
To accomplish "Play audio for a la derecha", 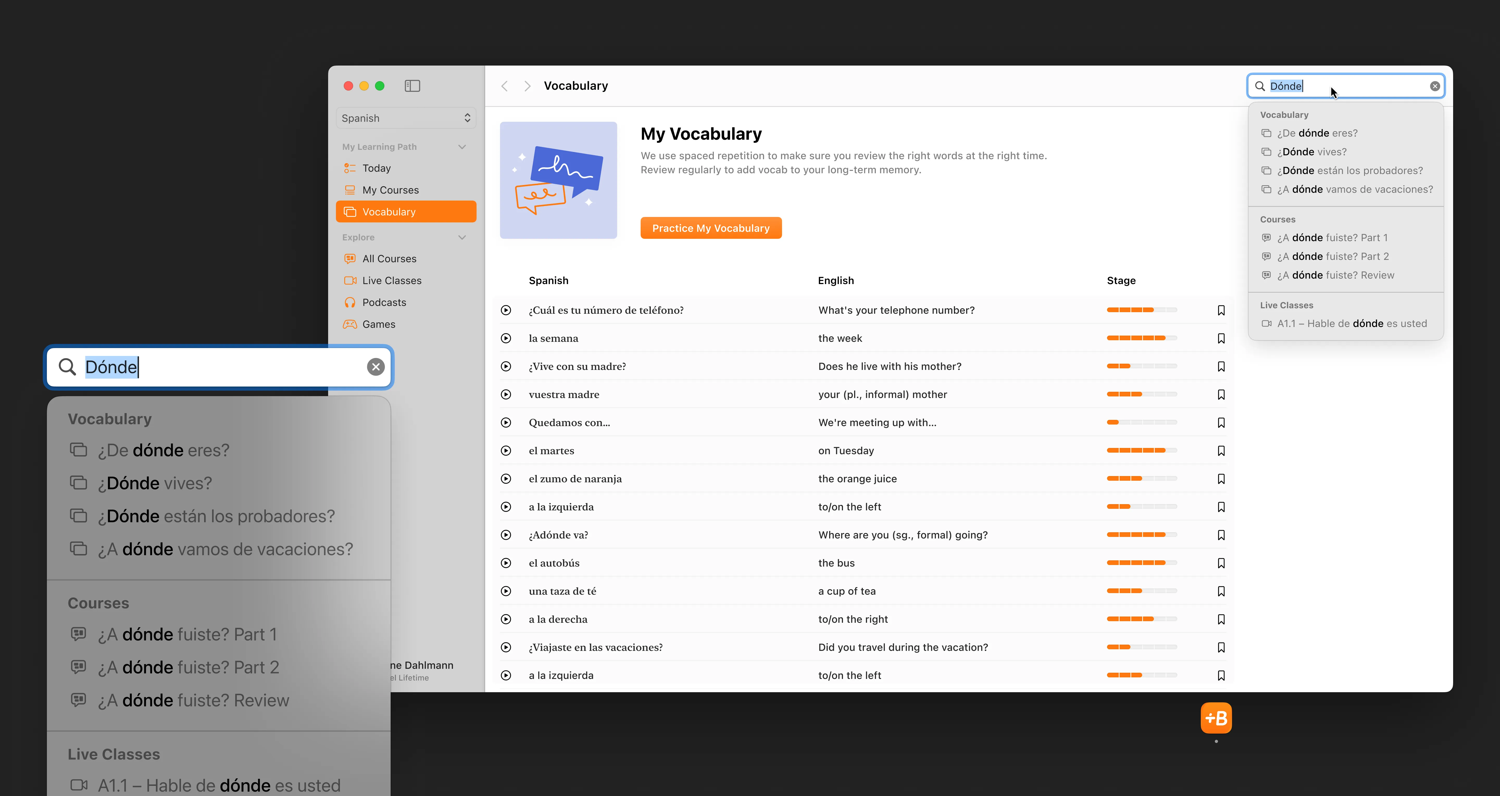I will pos(506,619).
